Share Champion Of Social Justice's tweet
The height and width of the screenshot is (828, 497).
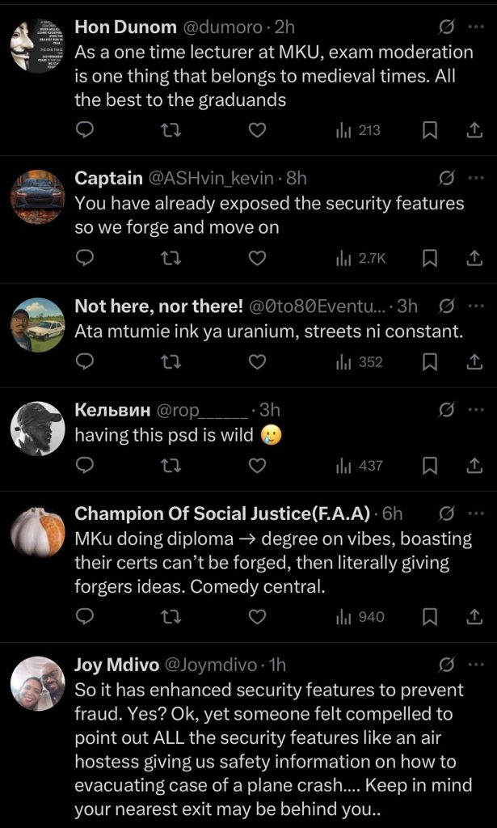click(x=474, y=617)
